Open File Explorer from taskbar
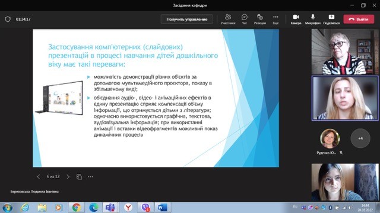Image resolution: width=380 pixels, height=213 pixels. (42, 208)
